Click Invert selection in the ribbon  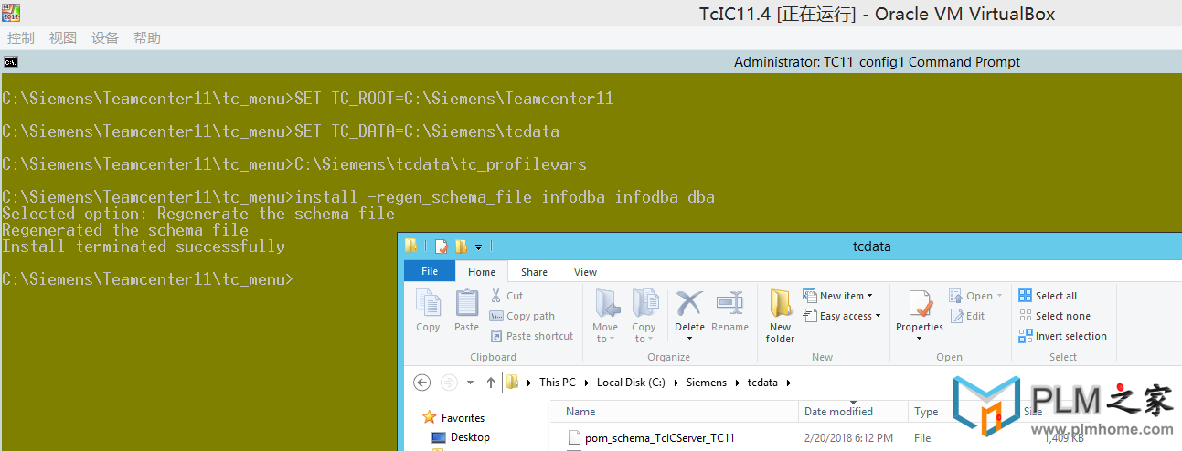[1062, 336]
